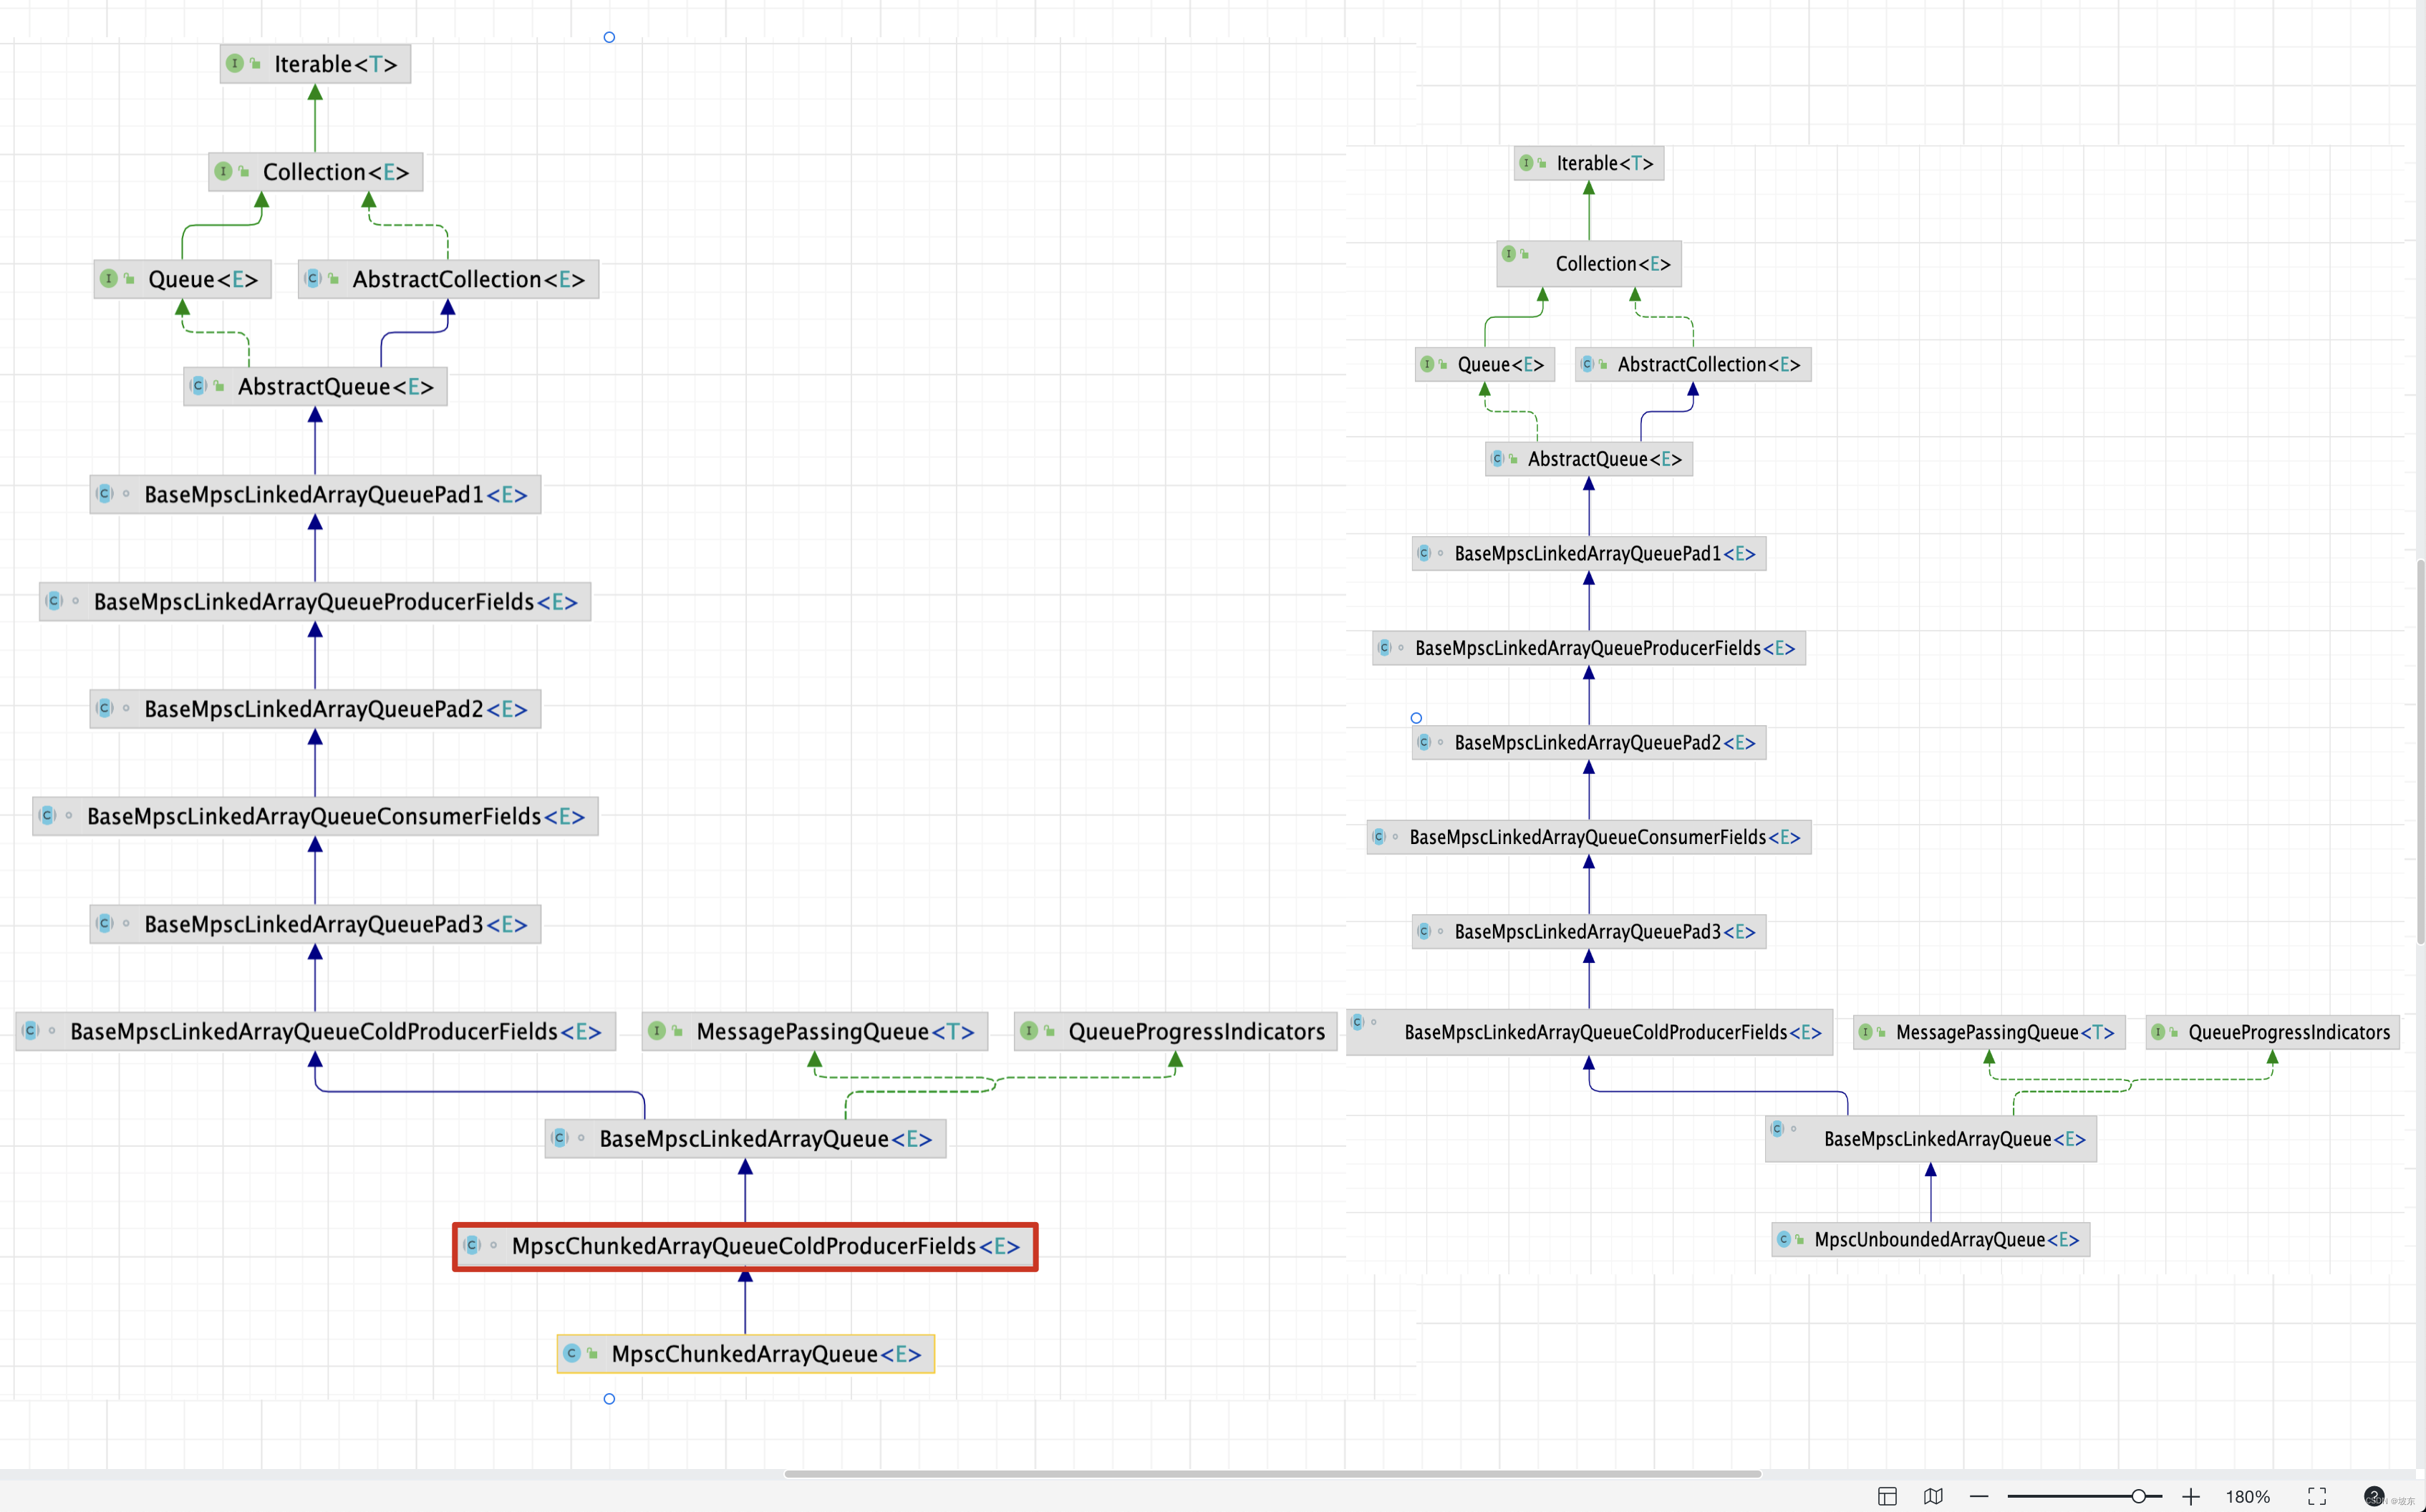Click right BaseMpscLinkedArrayQueueProducerFields<E> label
Screen dimensions: 2426x1512
coord(1604,648)
